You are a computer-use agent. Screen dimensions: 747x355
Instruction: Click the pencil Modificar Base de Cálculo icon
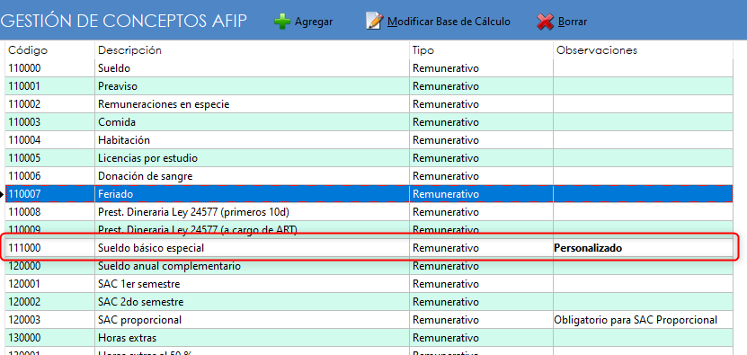(375, 22)
